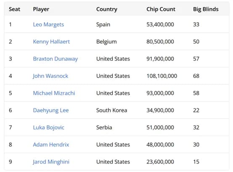Open Kenny Hallaert player profile
Viewport: 233px width, 172px height.
tap(51, 42)
